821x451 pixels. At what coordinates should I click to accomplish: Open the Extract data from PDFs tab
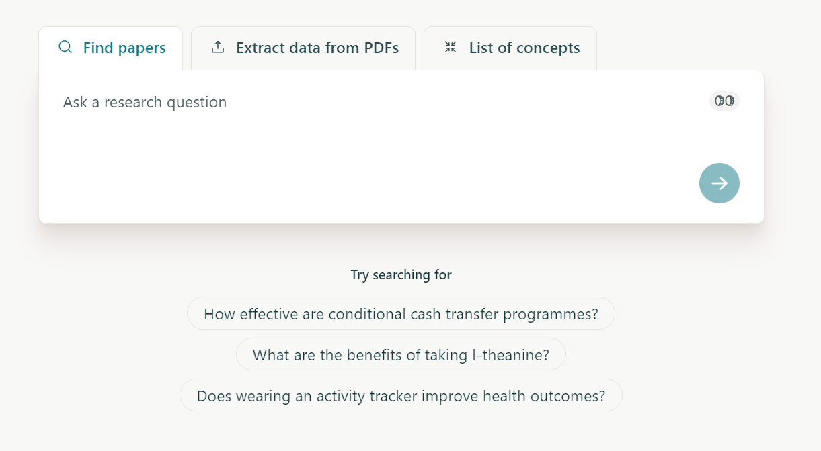coord(303,48)
